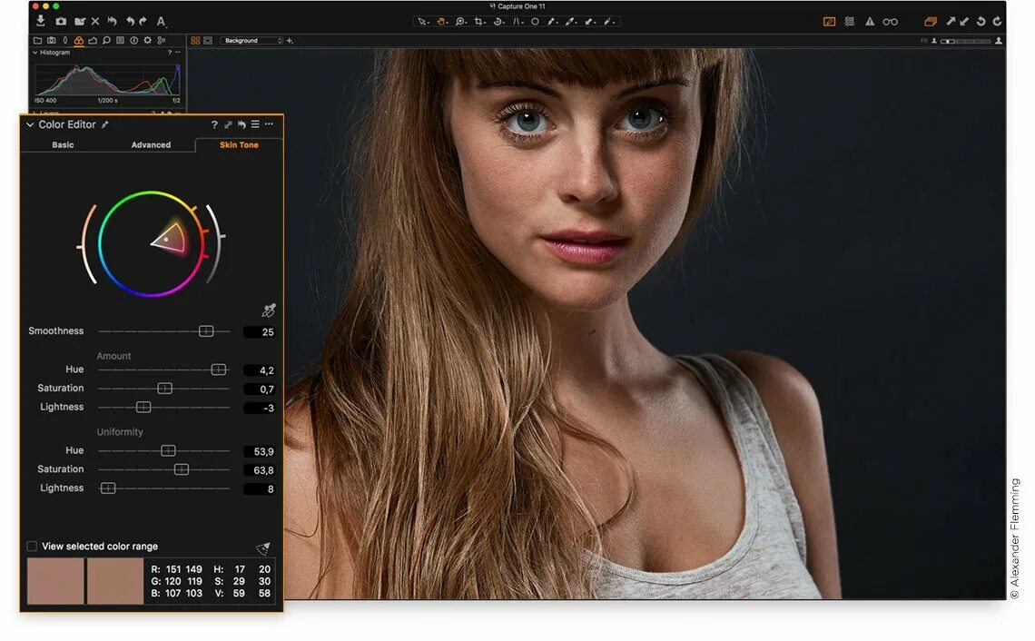The height and width of the screenshot is (641, 1035).
Task: Select the Pan hand tool
Action: pos(441,22)
